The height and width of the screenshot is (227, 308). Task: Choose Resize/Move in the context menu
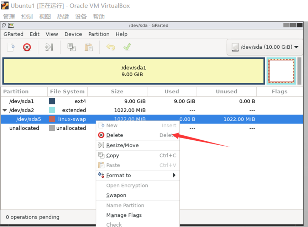pos(138,145)
